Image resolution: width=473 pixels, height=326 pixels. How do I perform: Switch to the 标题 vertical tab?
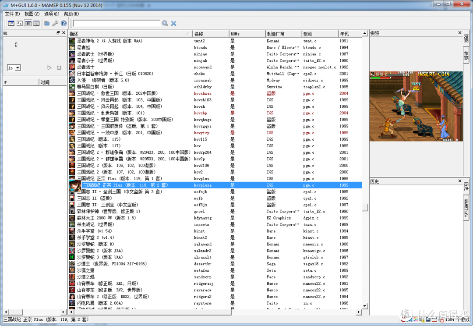[x=466, y=56]
